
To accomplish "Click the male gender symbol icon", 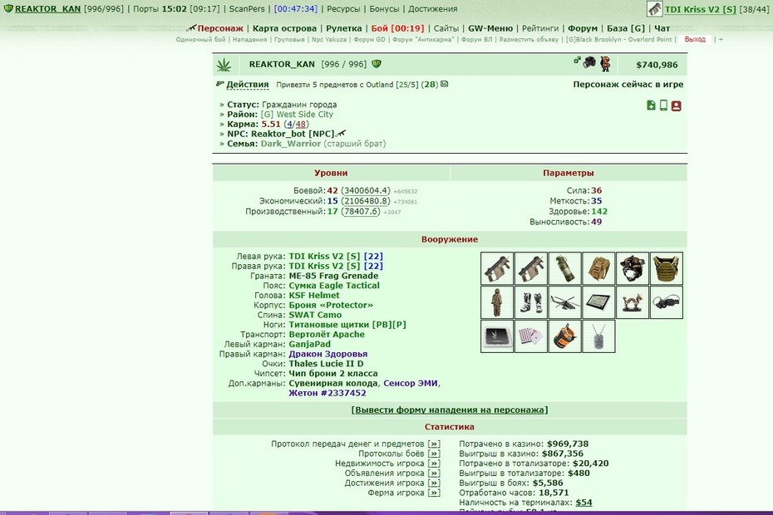I will pyautogui.click(x=578, y=60).
